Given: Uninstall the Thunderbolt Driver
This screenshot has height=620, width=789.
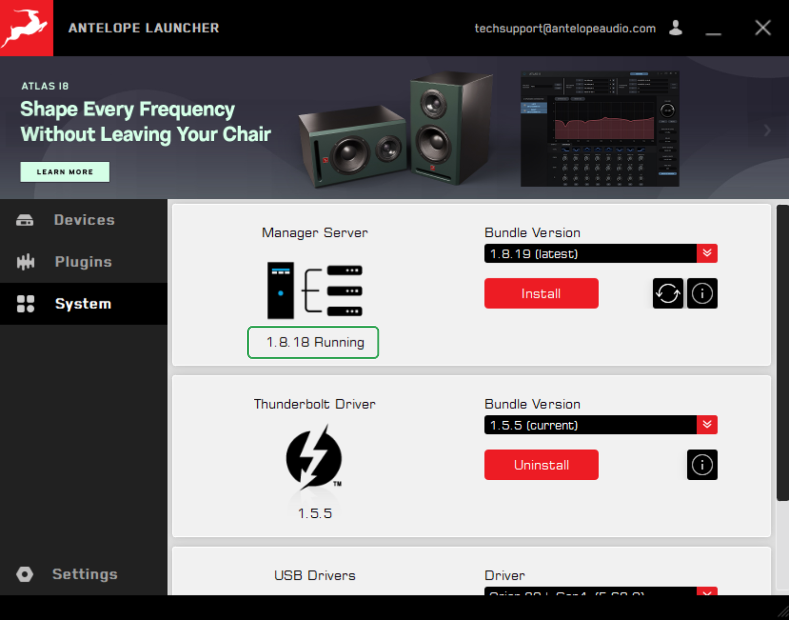Looking at the screenshot, I should (x=541, y=465).
